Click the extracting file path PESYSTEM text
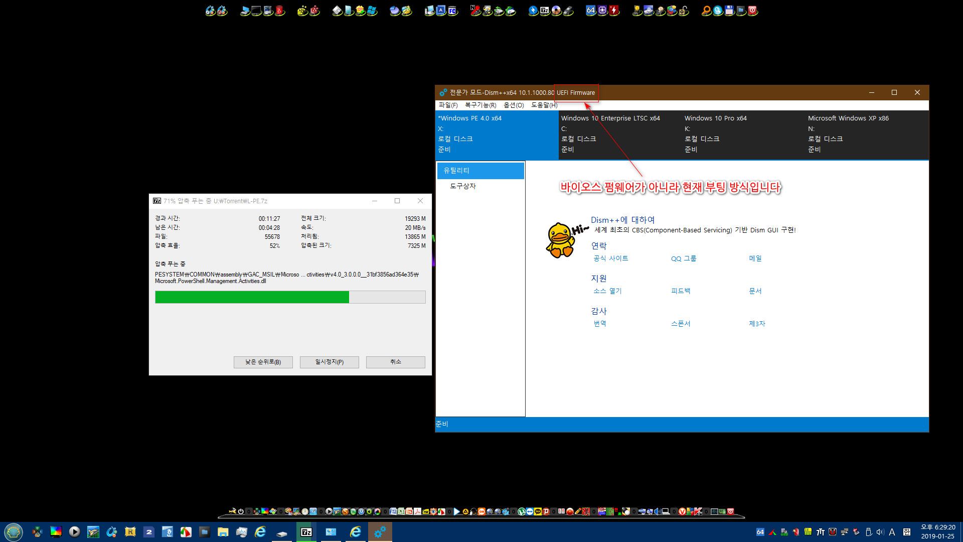The width and height of the screenshot is (963, 542). 287,278
